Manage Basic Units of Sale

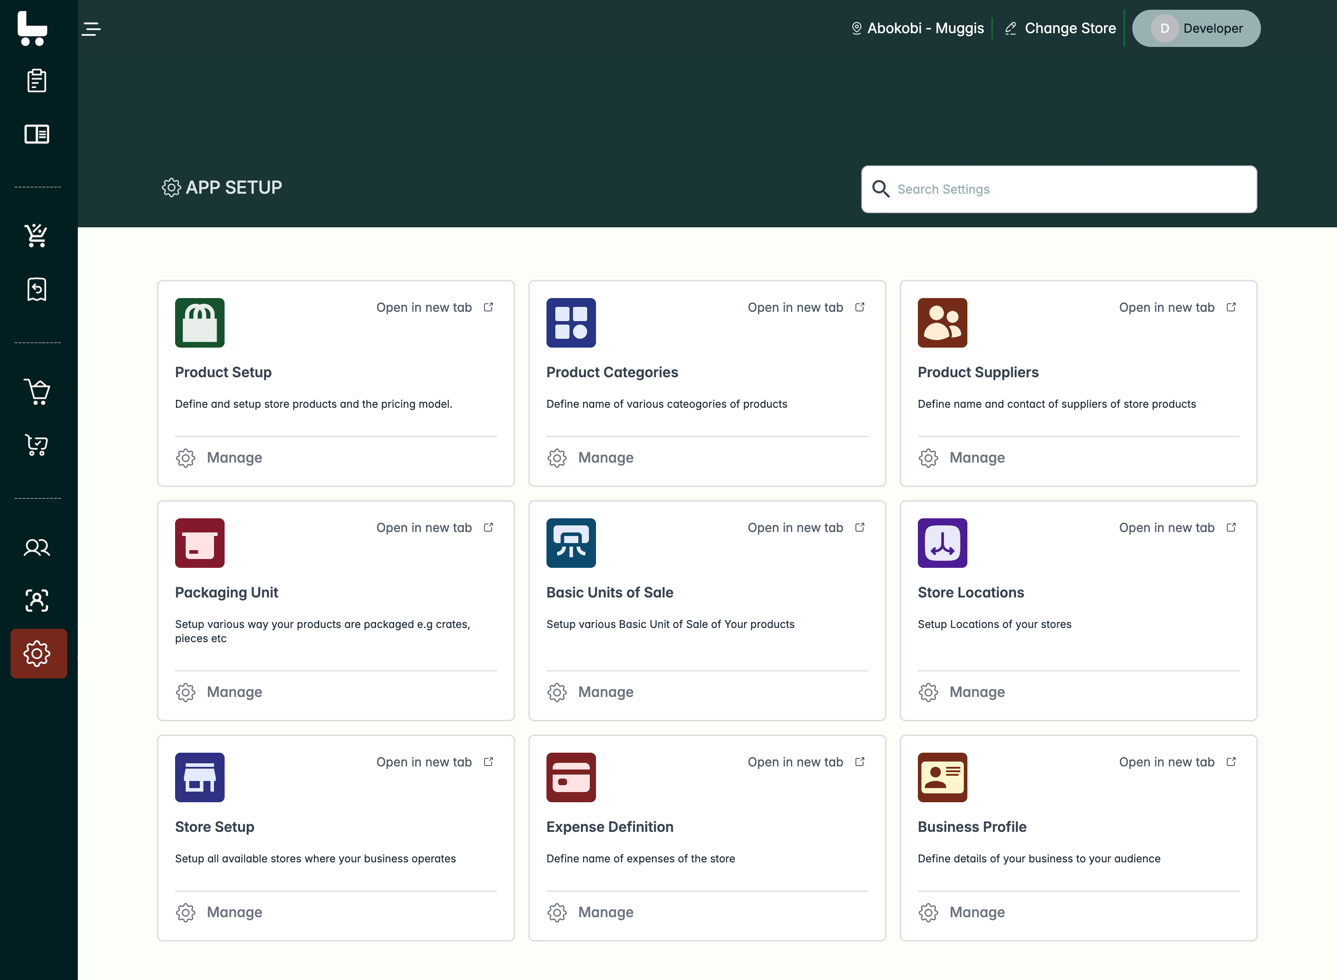(590, 692)
